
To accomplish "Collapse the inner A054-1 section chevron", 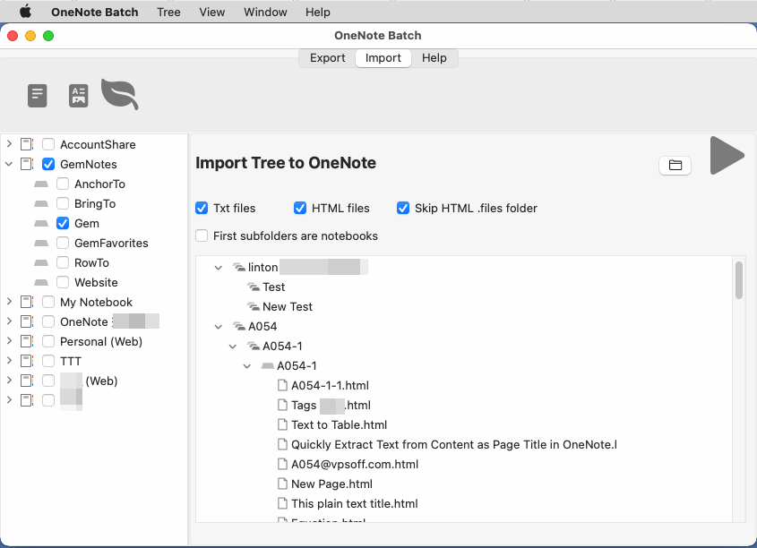I will point(247,366).
